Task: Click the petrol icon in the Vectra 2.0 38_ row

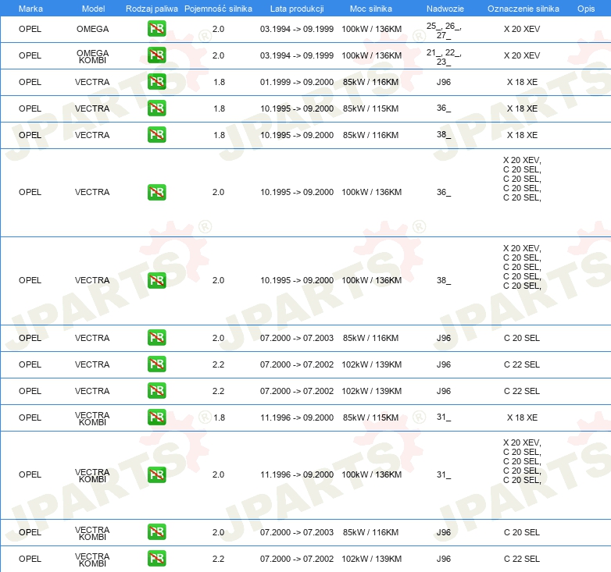Action: pyautogui.click(x=156, y=280)
